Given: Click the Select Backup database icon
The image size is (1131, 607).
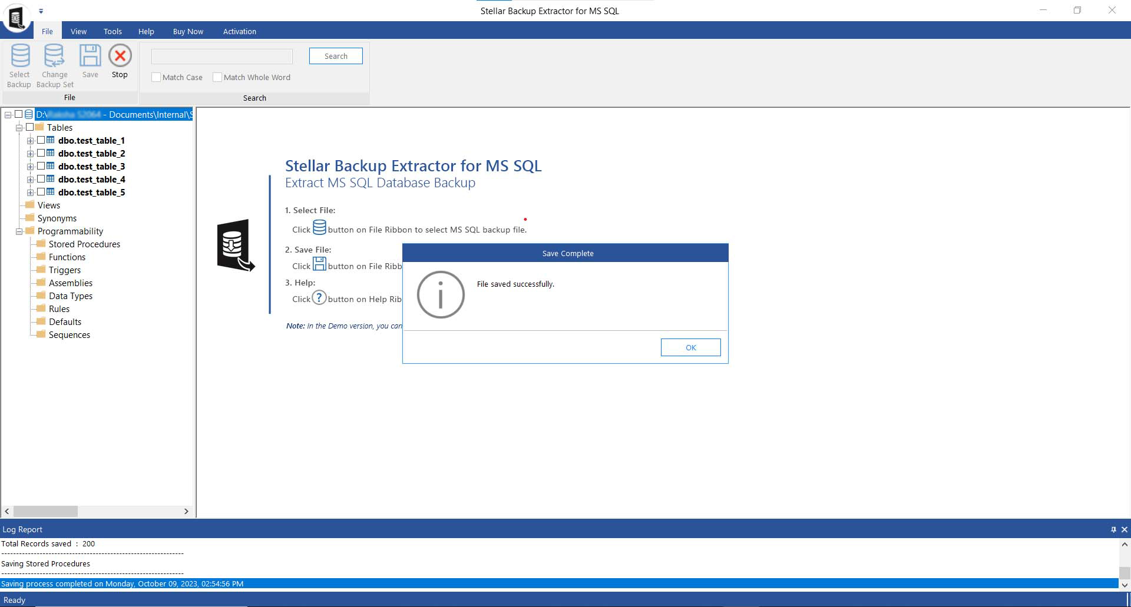Looking at the screenshot, I should (x=20, y=56).
